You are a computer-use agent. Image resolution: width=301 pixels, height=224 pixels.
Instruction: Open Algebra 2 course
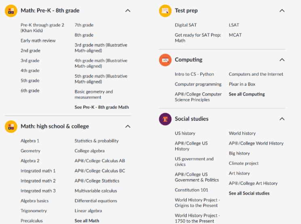[30, 161]
